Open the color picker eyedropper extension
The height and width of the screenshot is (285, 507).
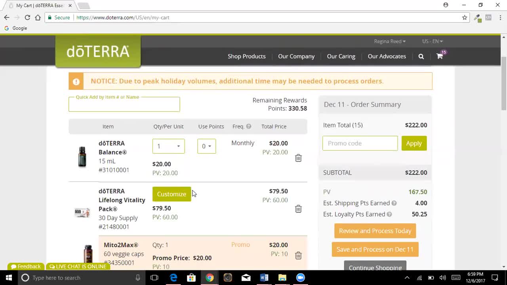tap(477, 18)
